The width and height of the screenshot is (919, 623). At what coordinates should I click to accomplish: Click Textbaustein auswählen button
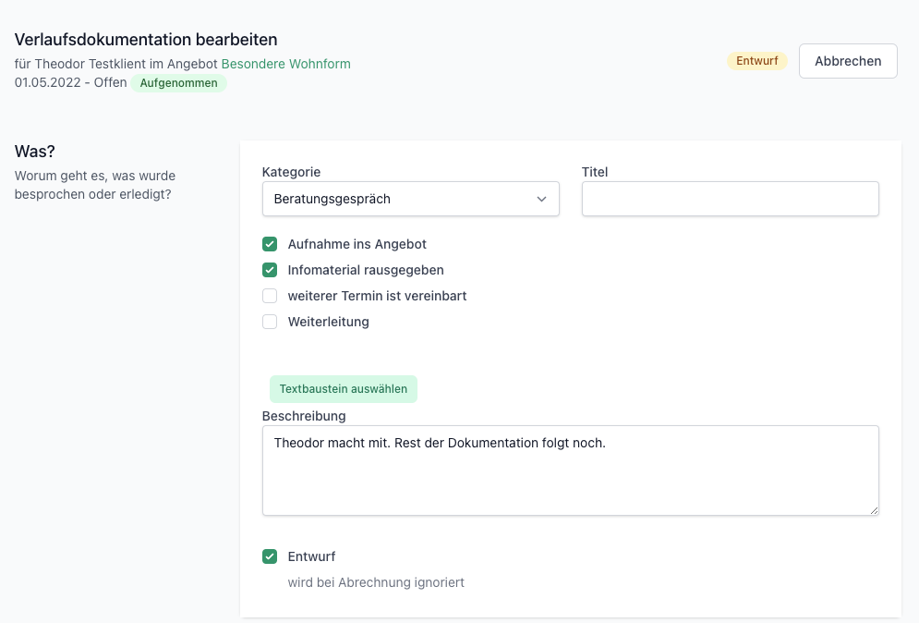point(344,389)
